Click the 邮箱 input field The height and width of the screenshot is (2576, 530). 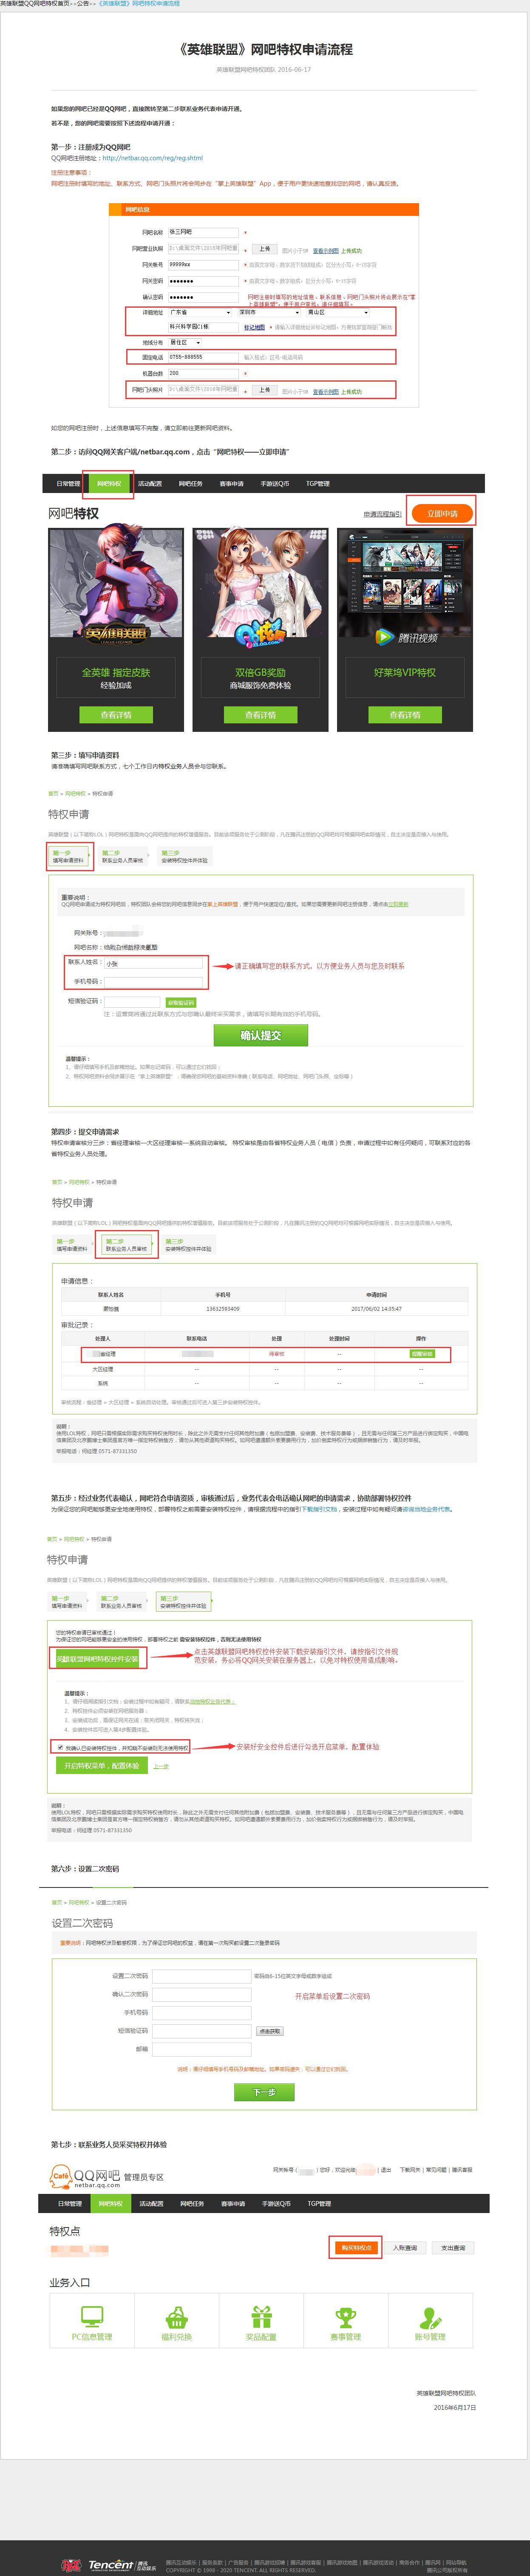click(201, 2049)
